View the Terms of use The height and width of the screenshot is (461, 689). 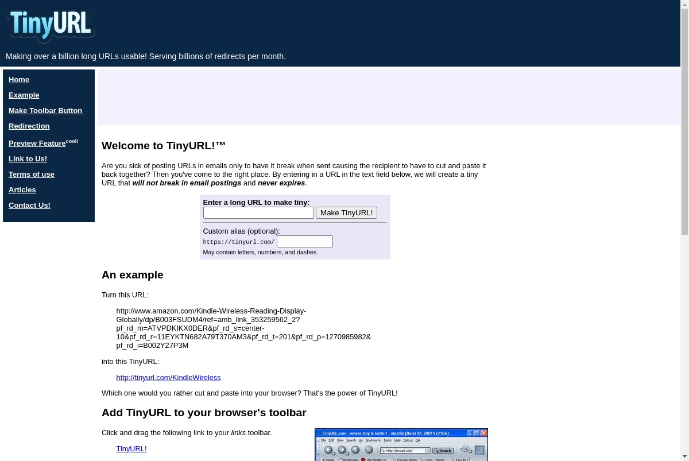pos(32,174)
